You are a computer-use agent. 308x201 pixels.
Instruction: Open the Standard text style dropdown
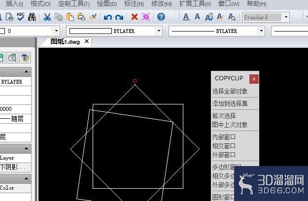click(x=286, y=17)
